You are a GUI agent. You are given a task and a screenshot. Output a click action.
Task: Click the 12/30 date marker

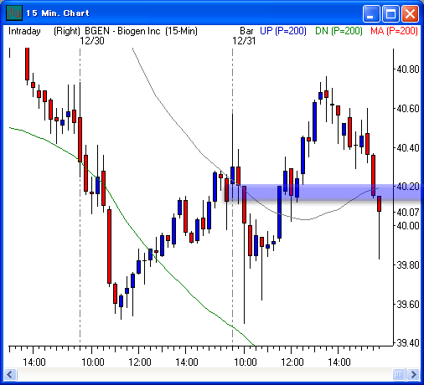pyautogui.click(x=92, y=41)
